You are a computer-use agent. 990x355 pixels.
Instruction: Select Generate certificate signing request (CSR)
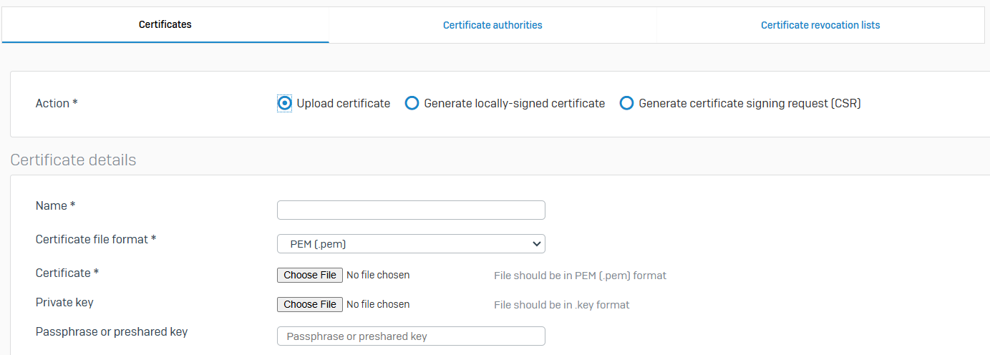(626, 103)
